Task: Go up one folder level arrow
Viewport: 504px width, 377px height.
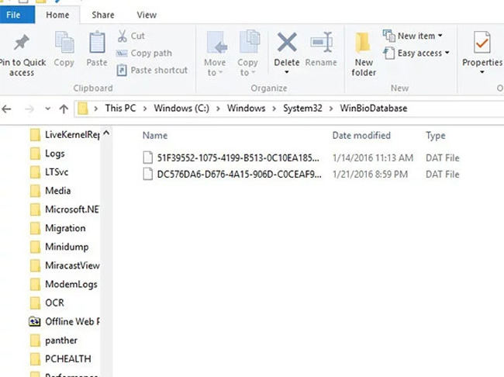Action: [64, 109]
